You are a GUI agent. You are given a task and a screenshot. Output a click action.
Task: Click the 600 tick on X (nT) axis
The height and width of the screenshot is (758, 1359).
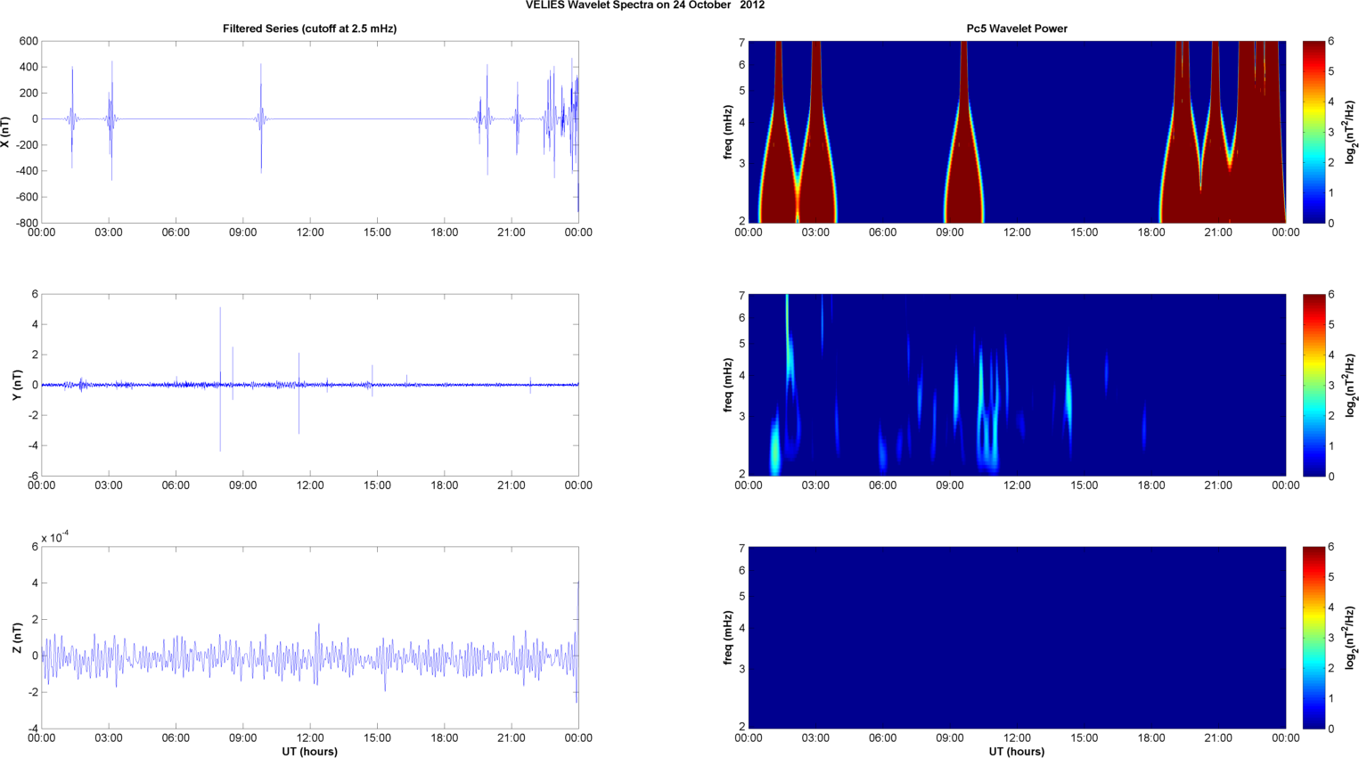tap(29, 41)
